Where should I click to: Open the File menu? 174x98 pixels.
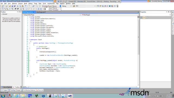click(2, 4)
